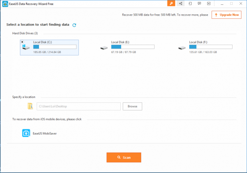Image resolution: width=247 pixels, height=173 pixels.
Task: Click the Local Disk (C:) usage bar
Action: [55, 47]
